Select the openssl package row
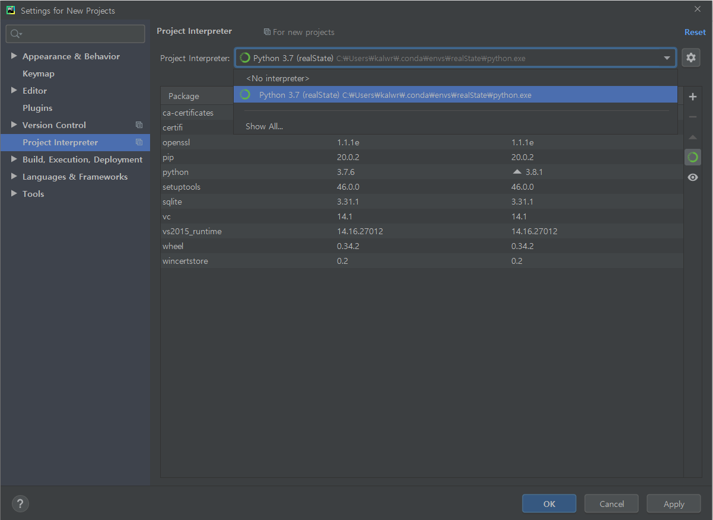Viewport: 713px width, 520px height. click(422, 142)
